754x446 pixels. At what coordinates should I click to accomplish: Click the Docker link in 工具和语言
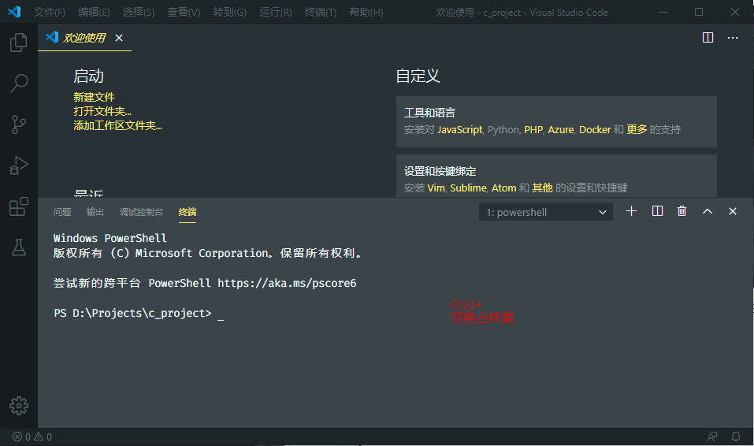coord(595,129)
